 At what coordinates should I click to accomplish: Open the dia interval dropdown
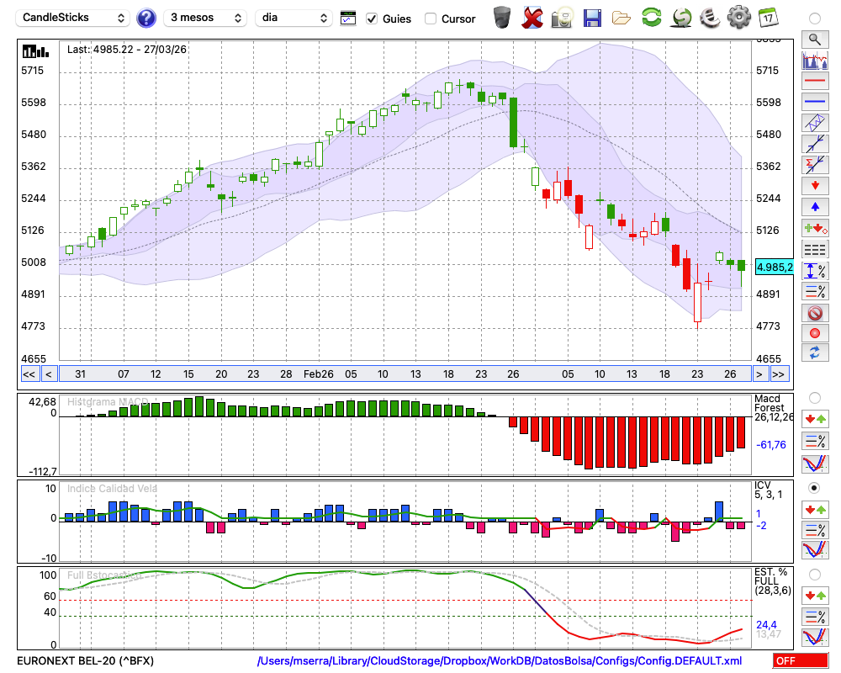(294, 18)
